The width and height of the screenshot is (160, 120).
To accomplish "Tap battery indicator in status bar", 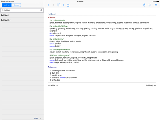I will click(x=158, y=1).
